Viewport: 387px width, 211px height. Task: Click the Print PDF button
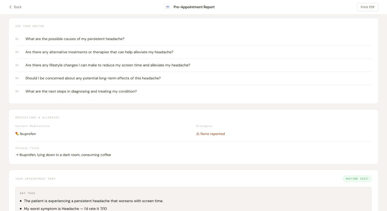[368, 7]
